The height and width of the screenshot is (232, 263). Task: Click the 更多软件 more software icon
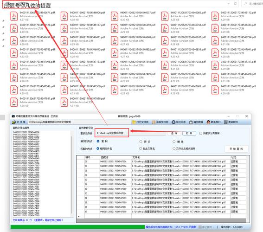226,122
